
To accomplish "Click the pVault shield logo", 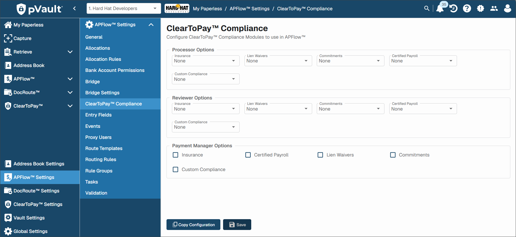I will tap(21, 9).
